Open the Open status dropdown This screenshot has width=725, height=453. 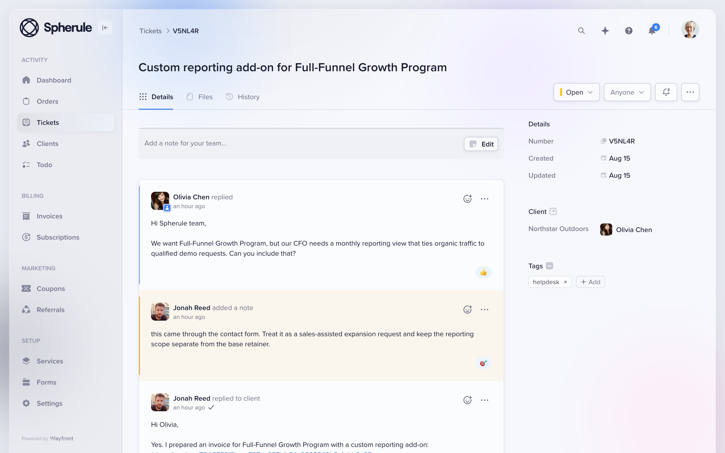pos(576,92)
